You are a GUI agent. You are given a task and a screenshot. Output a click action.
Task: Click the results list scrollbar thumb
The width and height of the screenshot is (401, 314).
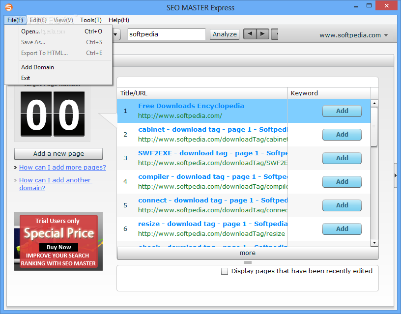click(x=374, y=127)
